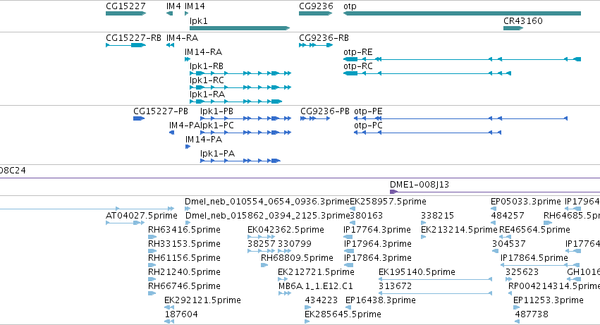
Task: Select the IM4-RA transcript label
Action: [x=182, y=38]
